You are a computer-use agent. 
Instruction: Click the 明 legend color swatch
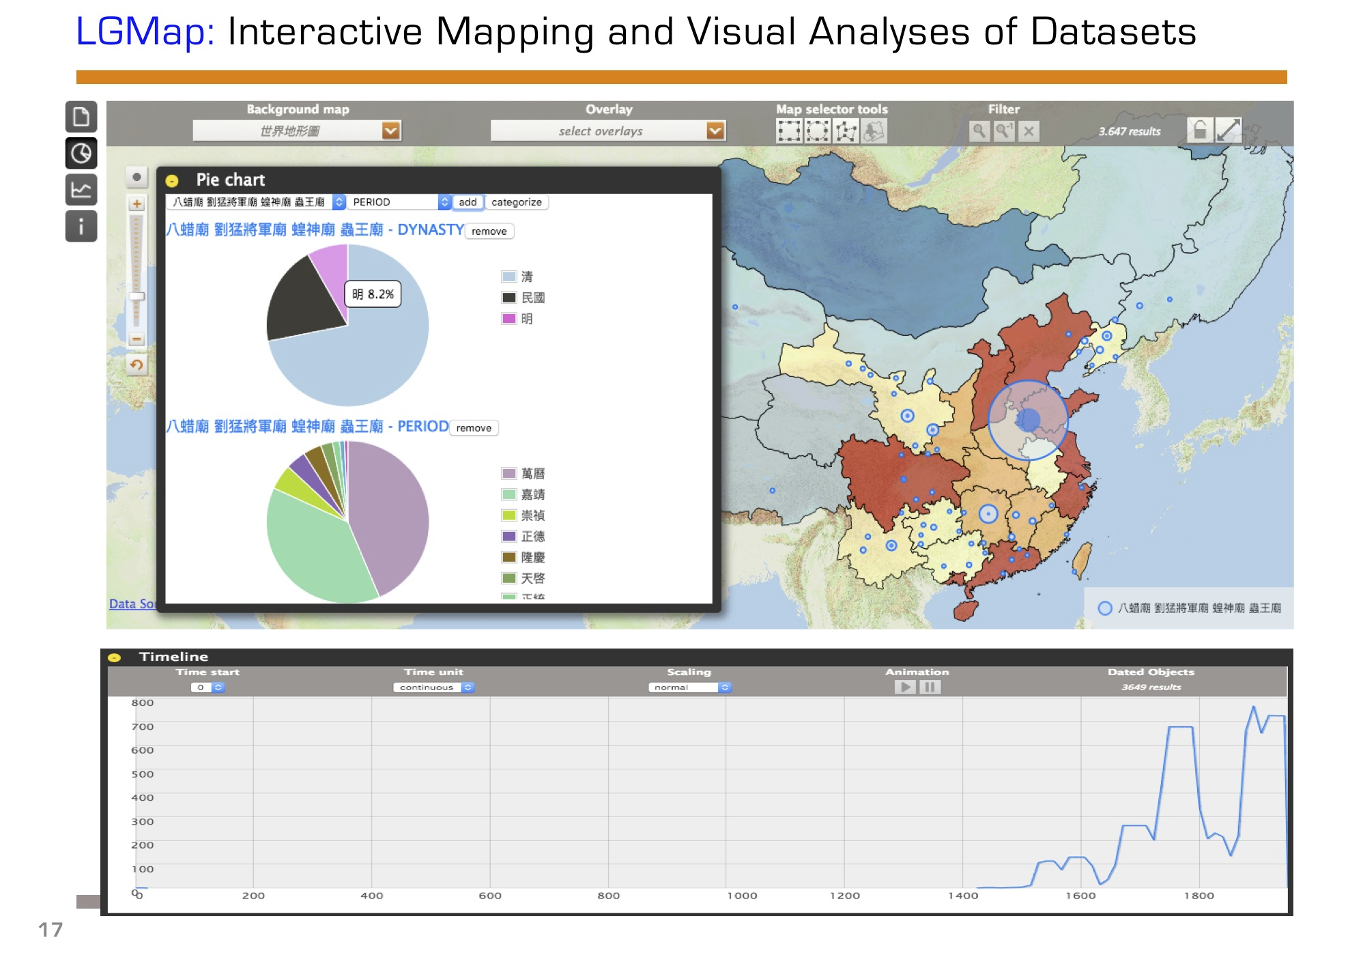pos(508,318)
